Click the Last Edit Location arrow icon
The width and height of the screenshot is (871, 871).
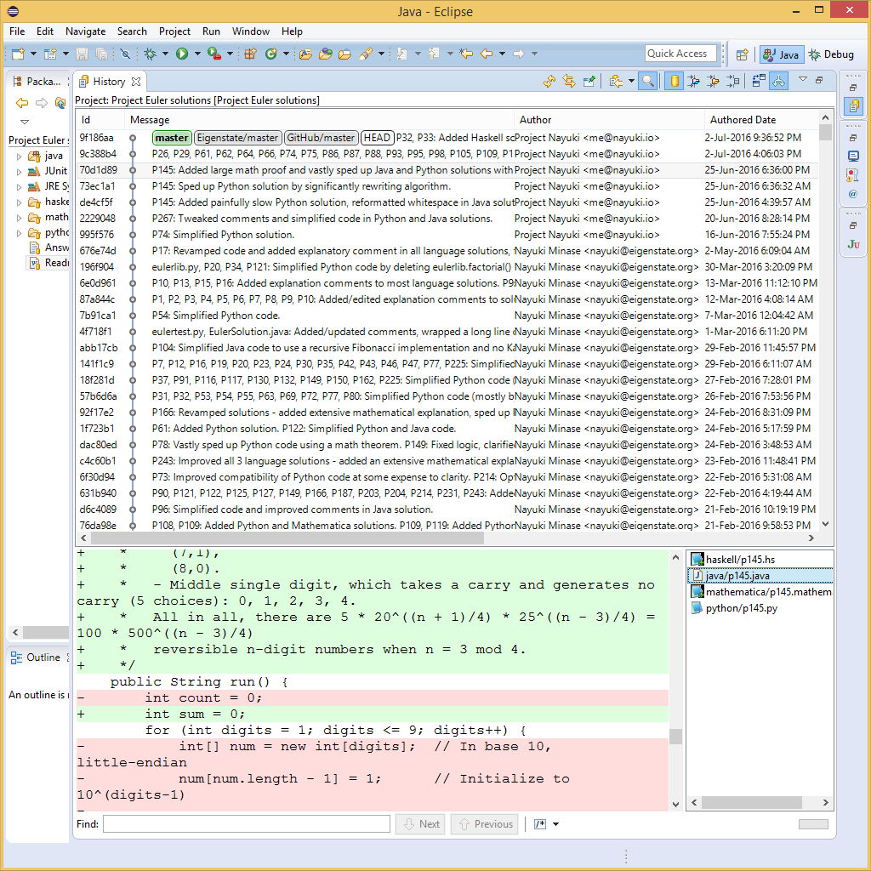(466, 54)
